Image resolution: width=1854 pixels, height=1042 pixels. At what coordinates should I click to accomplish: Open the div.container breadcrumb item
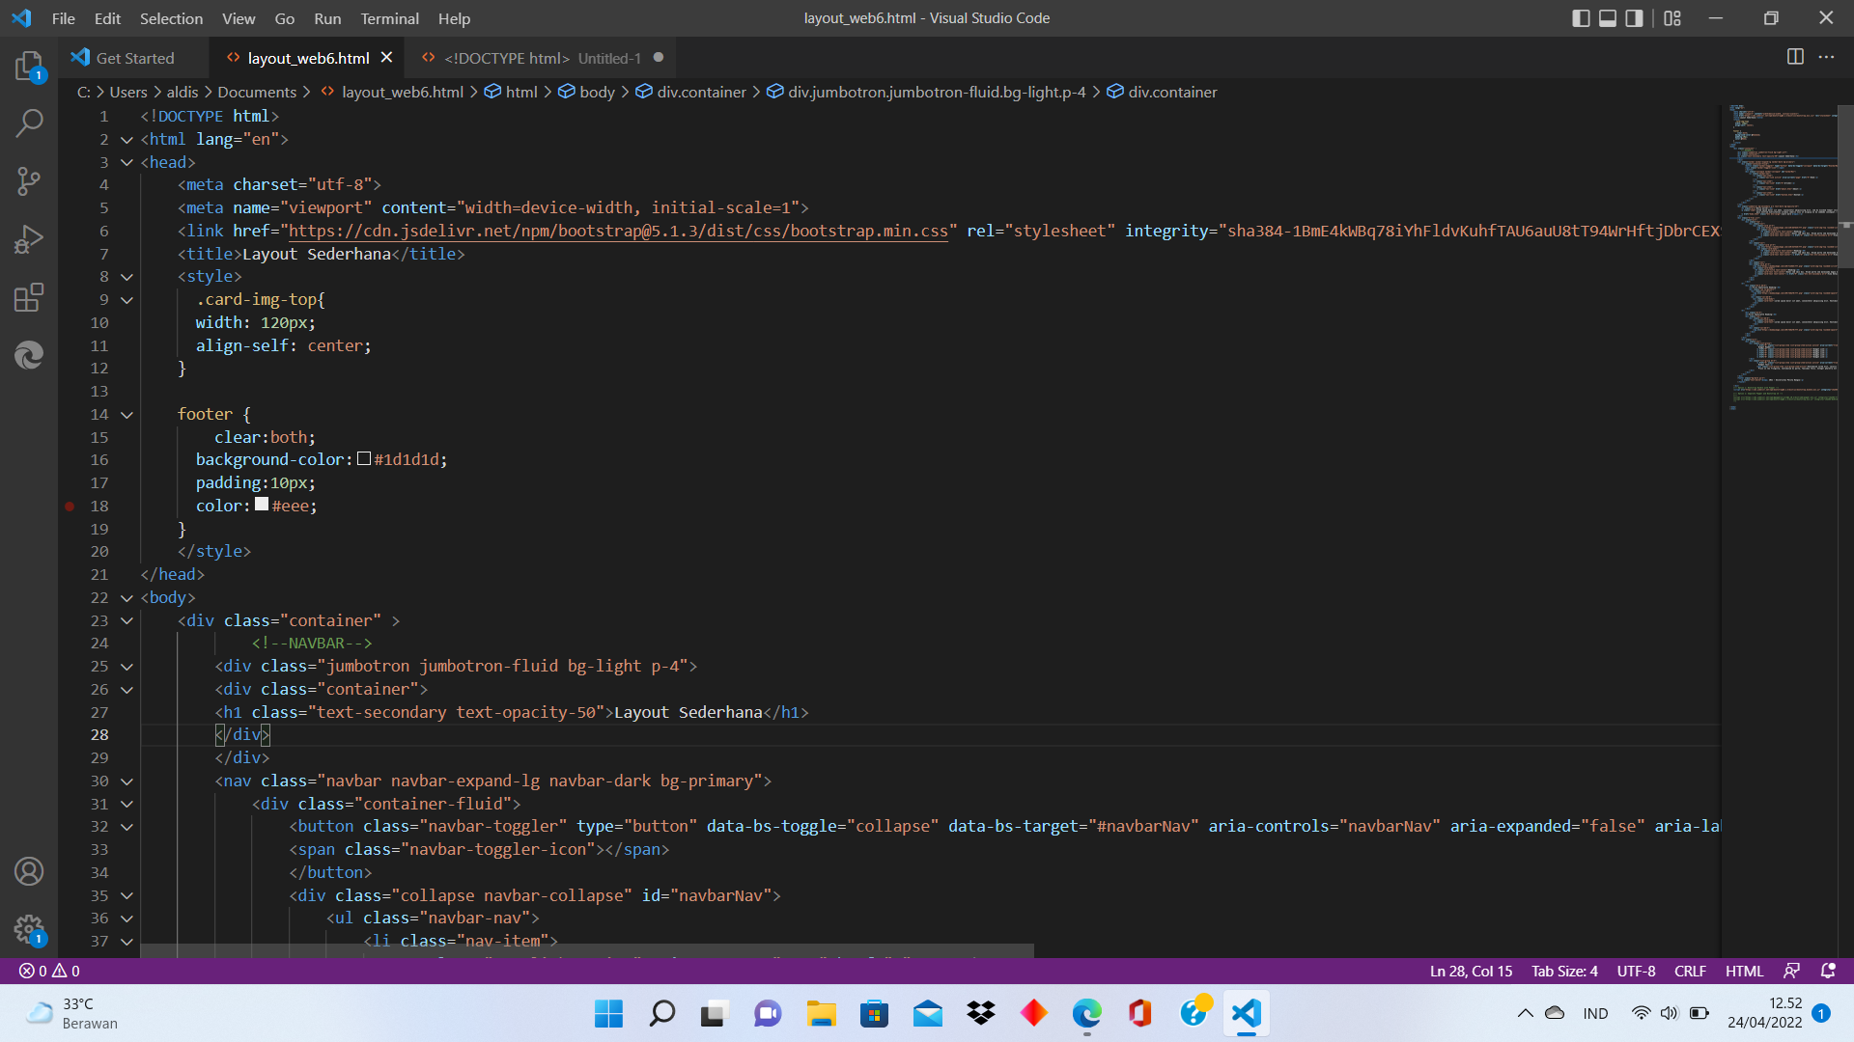click(1171, 92)
